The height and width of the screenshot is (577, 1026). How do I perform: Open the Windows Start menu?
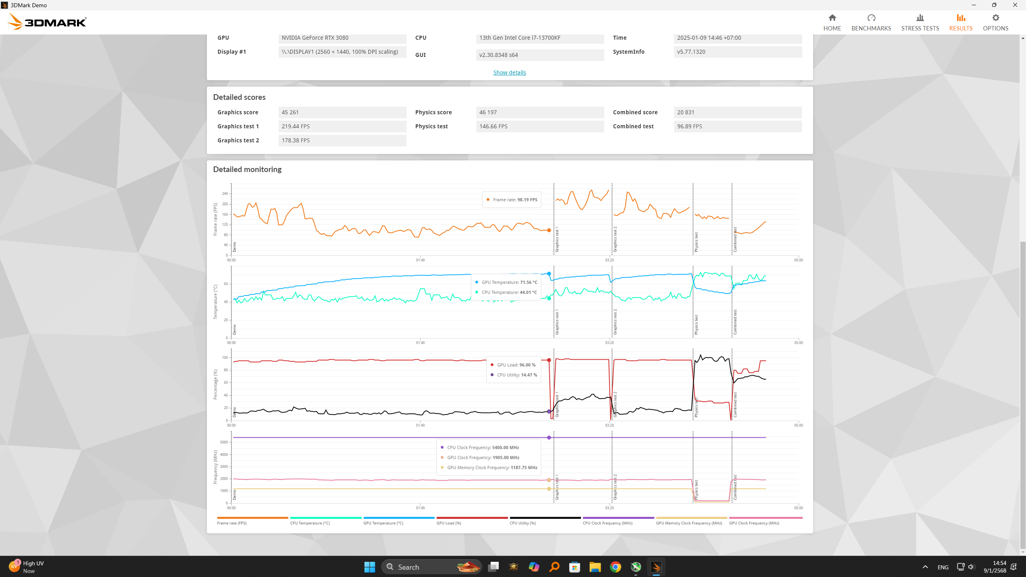(369, 567)
